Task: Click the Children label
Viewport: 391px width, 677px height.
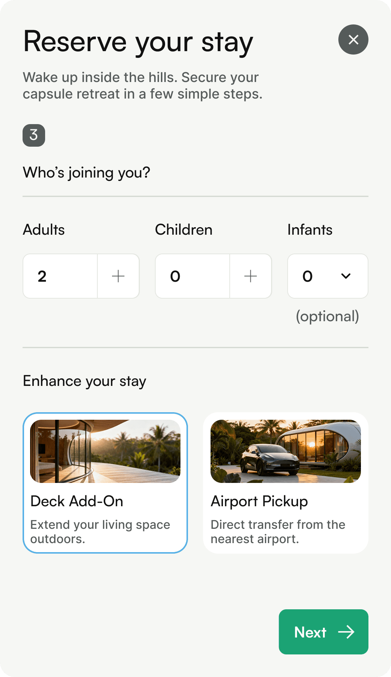Action: point(183,230)
